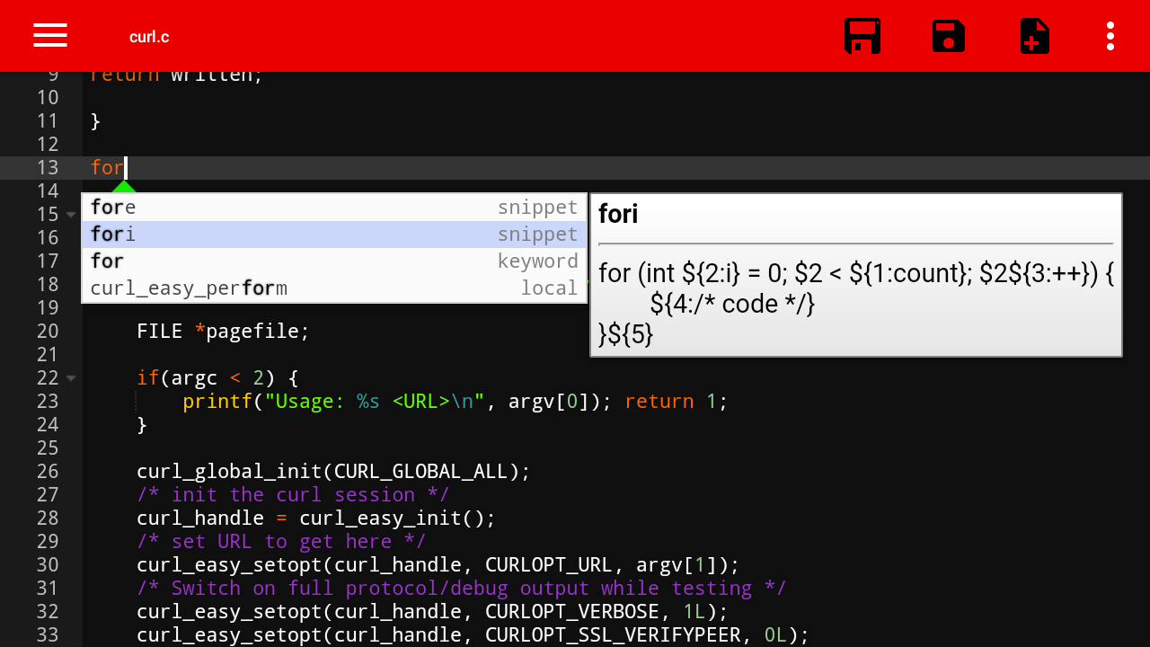Image resolution: width=1150 pixels, height=647 pixels.
Task: Click the snippet preview panel
Action: coord(854,274)
